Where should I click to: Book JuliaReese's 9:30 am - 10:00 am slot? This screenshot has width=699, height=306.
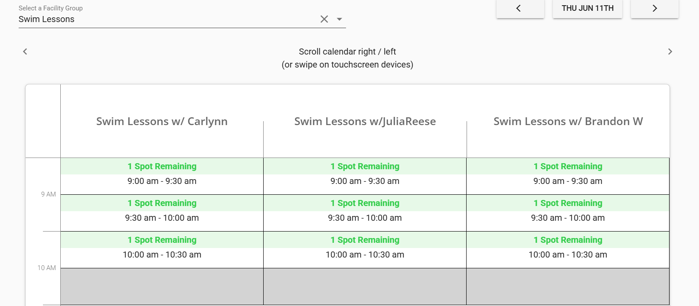(365, 213)
